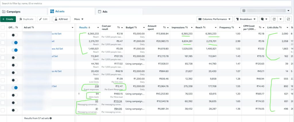Expand the More menu
294x122 pixels.
pos(79,19)
